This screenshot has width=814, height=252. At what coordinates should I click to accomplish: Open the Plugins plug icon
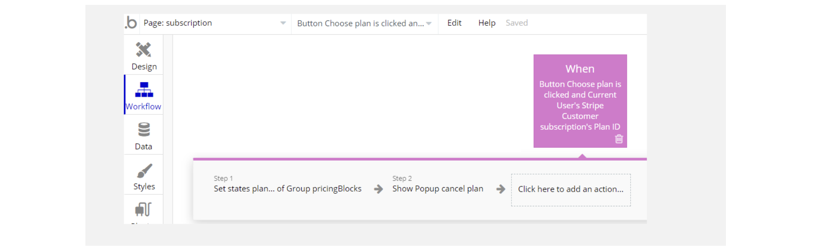pyautogui.click(x=143, y=209)
